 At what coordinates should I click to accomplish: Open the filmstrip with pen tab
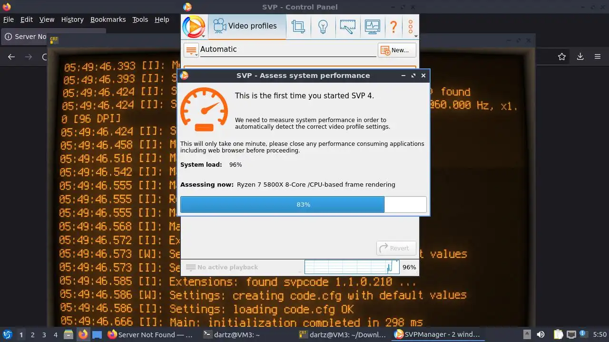pyautogui.click(x=348, y=26)
